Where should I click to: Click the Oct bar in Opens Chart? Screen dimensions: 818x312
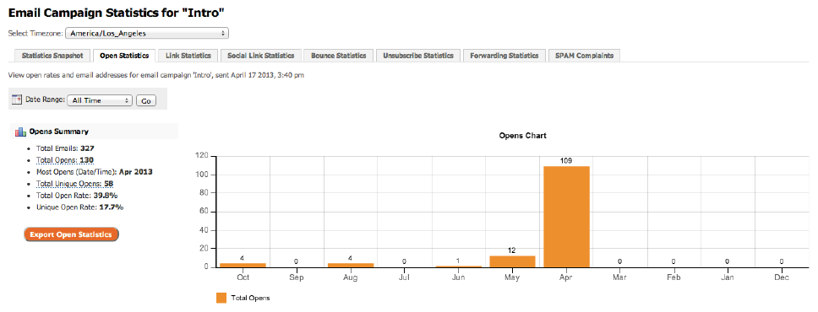[243, 265]
